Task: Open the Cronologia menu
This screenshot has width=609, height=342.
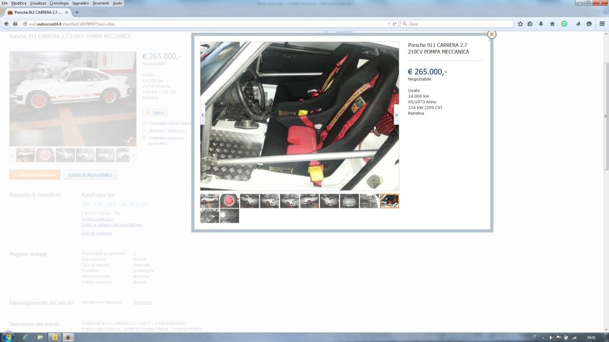Action: tap(59, 3)
